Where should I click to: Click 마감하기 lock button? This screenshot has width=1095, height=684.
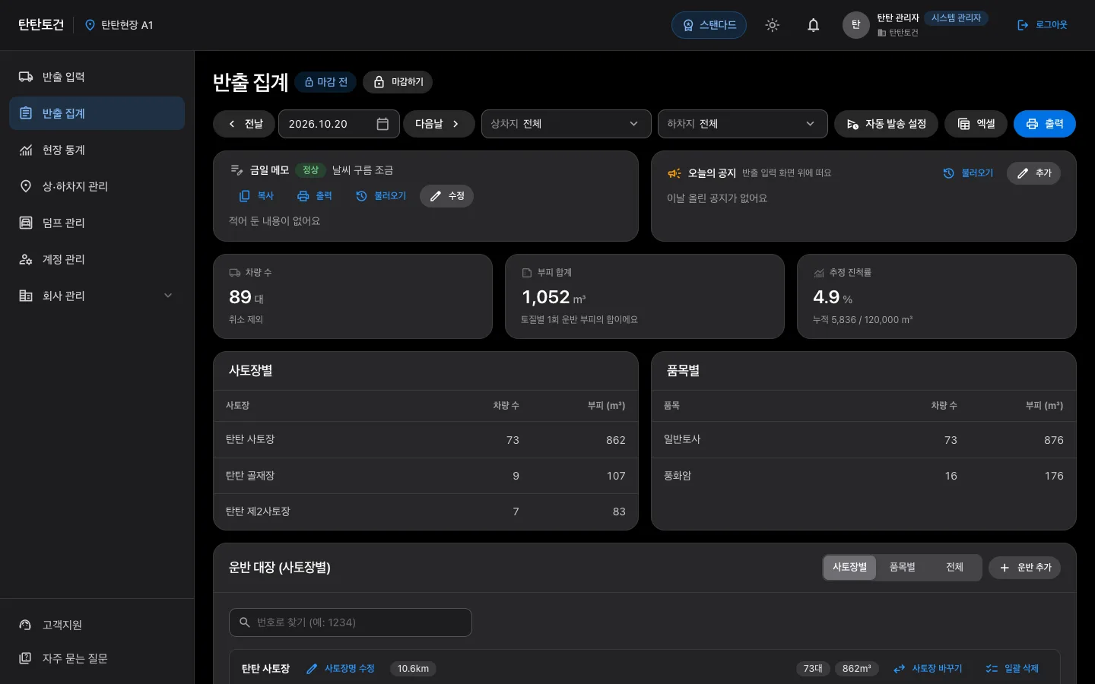click(398, 82)
